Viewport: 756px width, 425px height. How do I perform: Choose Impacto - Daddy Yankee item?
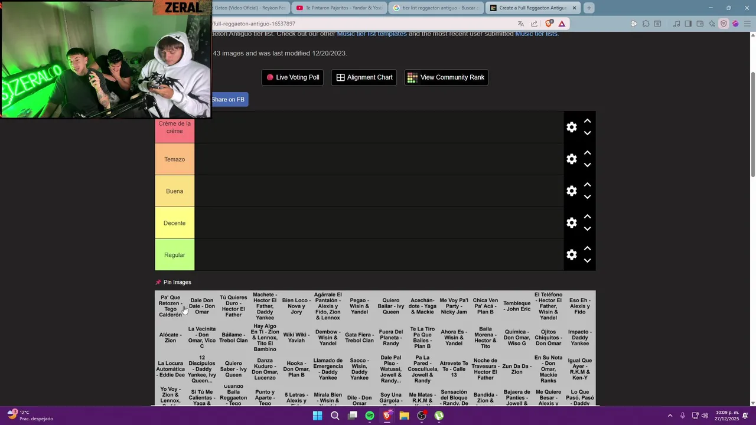pyautogui.click(x=579, y=337)
